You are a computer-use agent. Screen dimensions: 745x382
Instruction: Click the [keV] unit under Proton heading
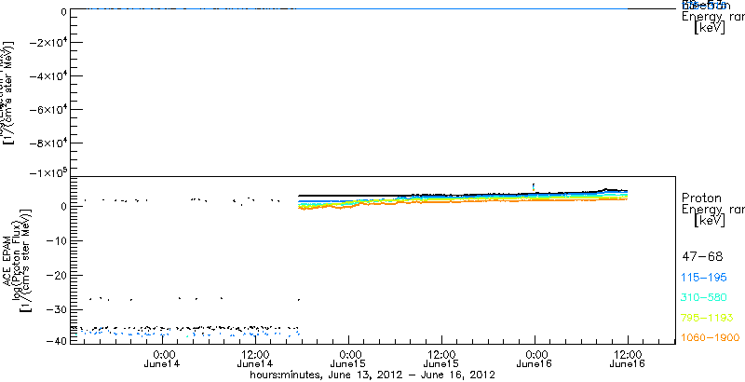[710, 221]
